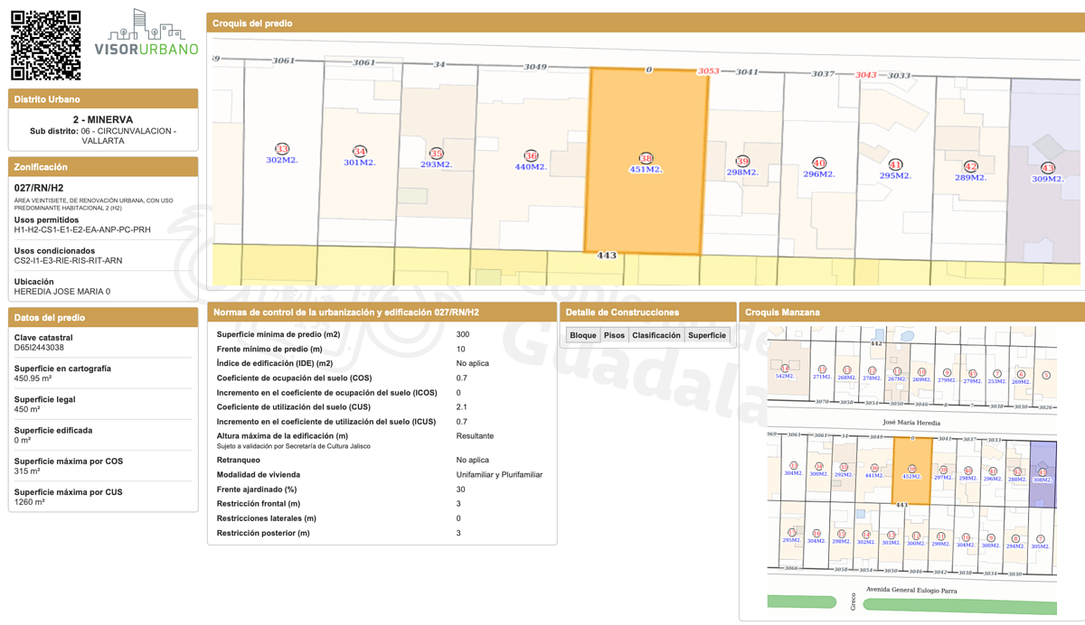Switch to the Pisos tab
Image resolution: width=1085 pixels, height=625 pixels.
614,335
